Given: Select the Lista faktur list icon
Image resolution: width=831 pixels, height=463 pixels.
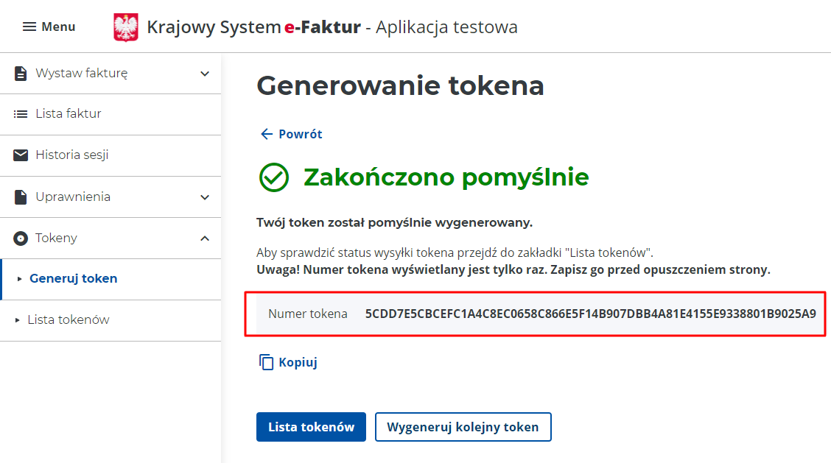Looking at the screenshot, I should pyautogui.click(x=19, y=114).
